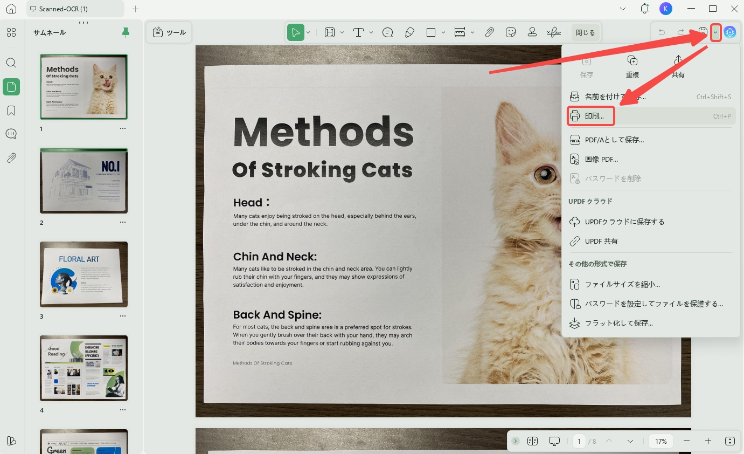Open the search panel in sidebar
Viewport: 744px width, 454px height.
click(x=11, y=63)
